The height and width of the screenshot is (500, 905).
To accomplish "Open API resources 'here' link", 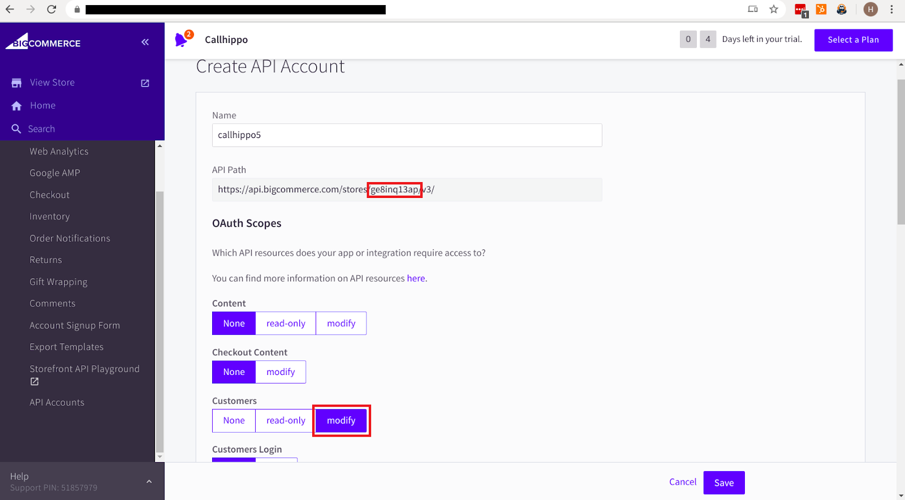I will (x=416, y=278).
